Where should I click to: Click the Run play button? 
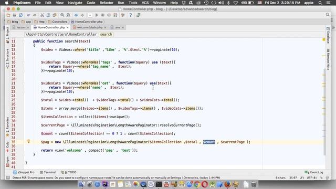pyautogui.click(x=97, y=15)
